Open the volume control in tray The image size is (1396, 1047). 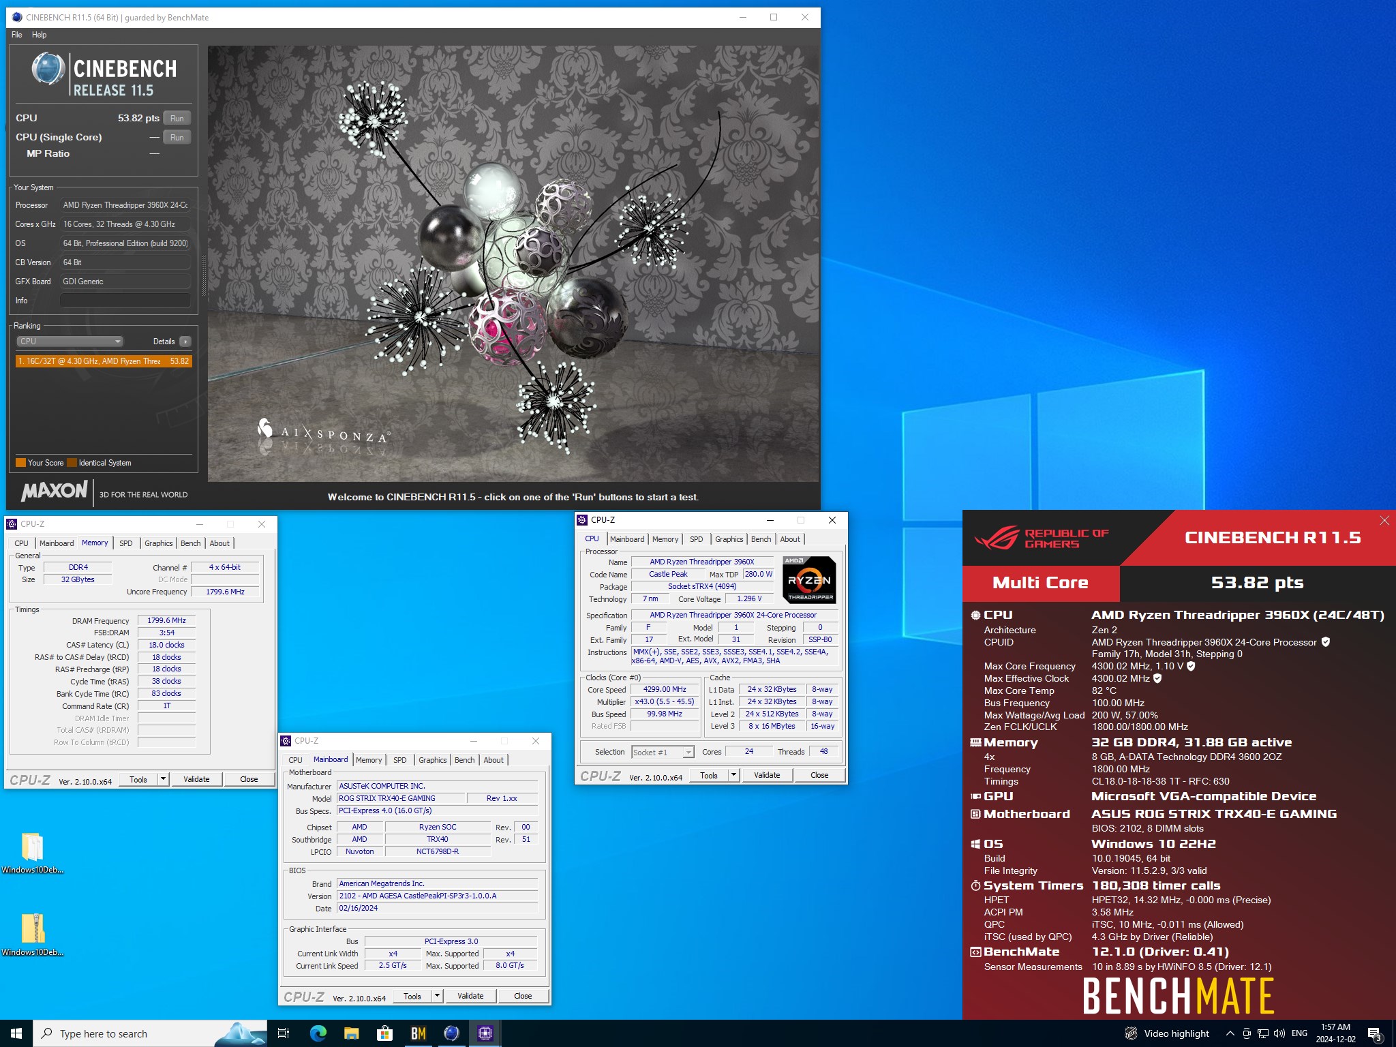[x=1279, y=1033]
